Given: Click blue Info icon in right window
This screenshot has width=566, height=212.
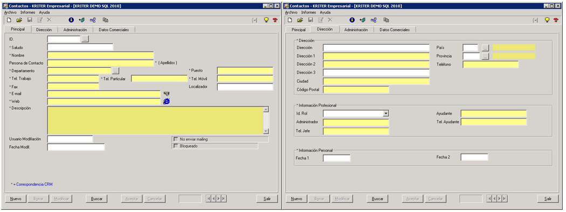Looking at the screenshot, I should pyautogui.click(x=352, y=20).
